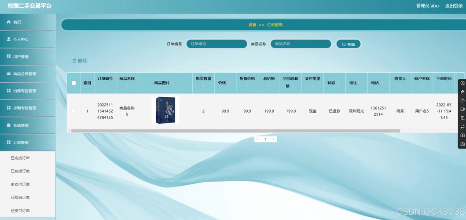The height and width of the screenshot is (220, 466).
Task: Click the flame icon in the floating toolbar
Action: tap(462, 92)
